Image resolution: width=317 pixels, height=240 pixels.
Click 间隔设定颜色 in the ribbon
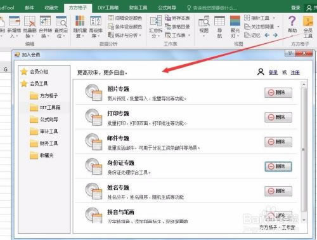[125, 18]
